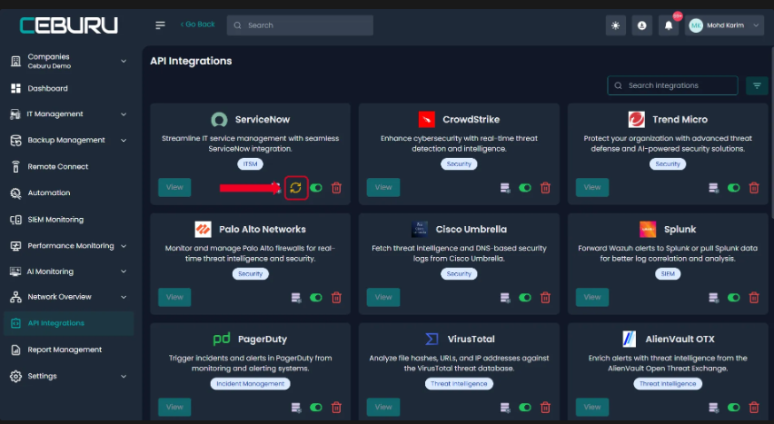The height and width of the screenshot is (424, 774).
Task: View the Splunk integration
Action: [x=591, y=297]
